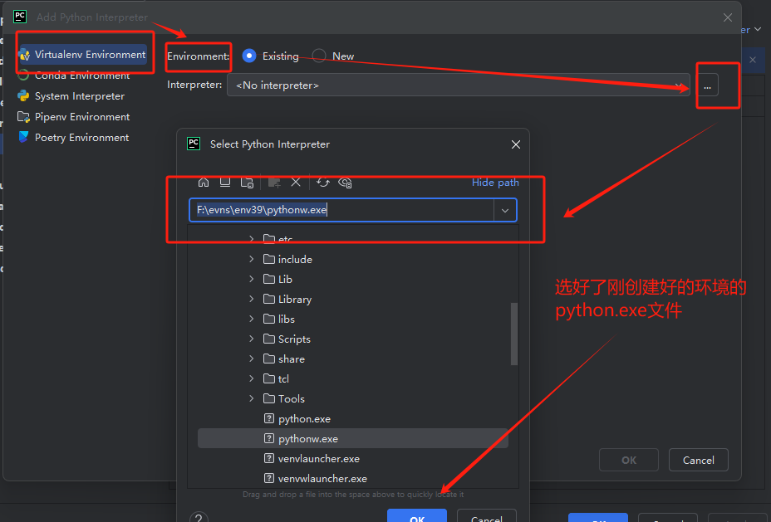Click the New Folder toolbar icon
This screenshot has width=771, height=522.
[x=274, y=183]
